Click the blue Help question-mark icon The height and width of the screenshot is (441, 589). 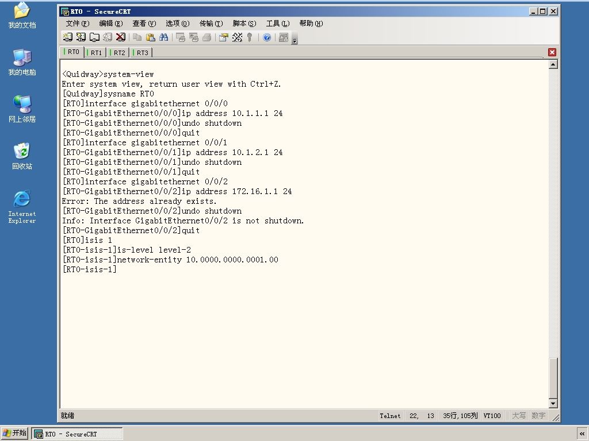click(267, 37)
